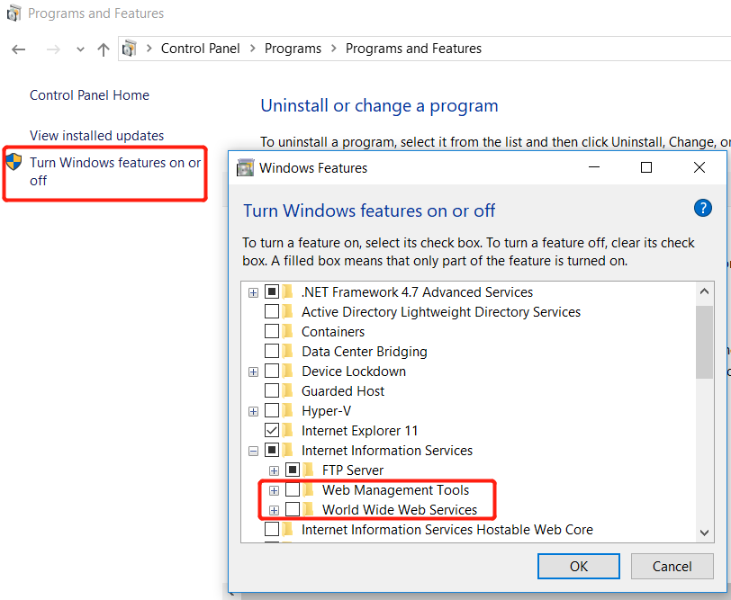Click the Containers folder icon
Image resolution: width=731 pixels, height=600 pixels.
point(288,332)
